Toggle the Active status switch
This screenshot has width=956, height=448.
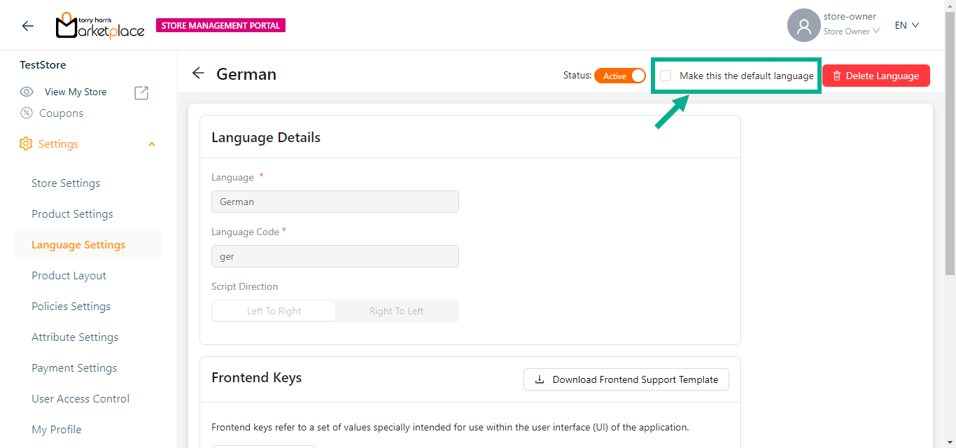pyautogui.click(x=620, y=76)
